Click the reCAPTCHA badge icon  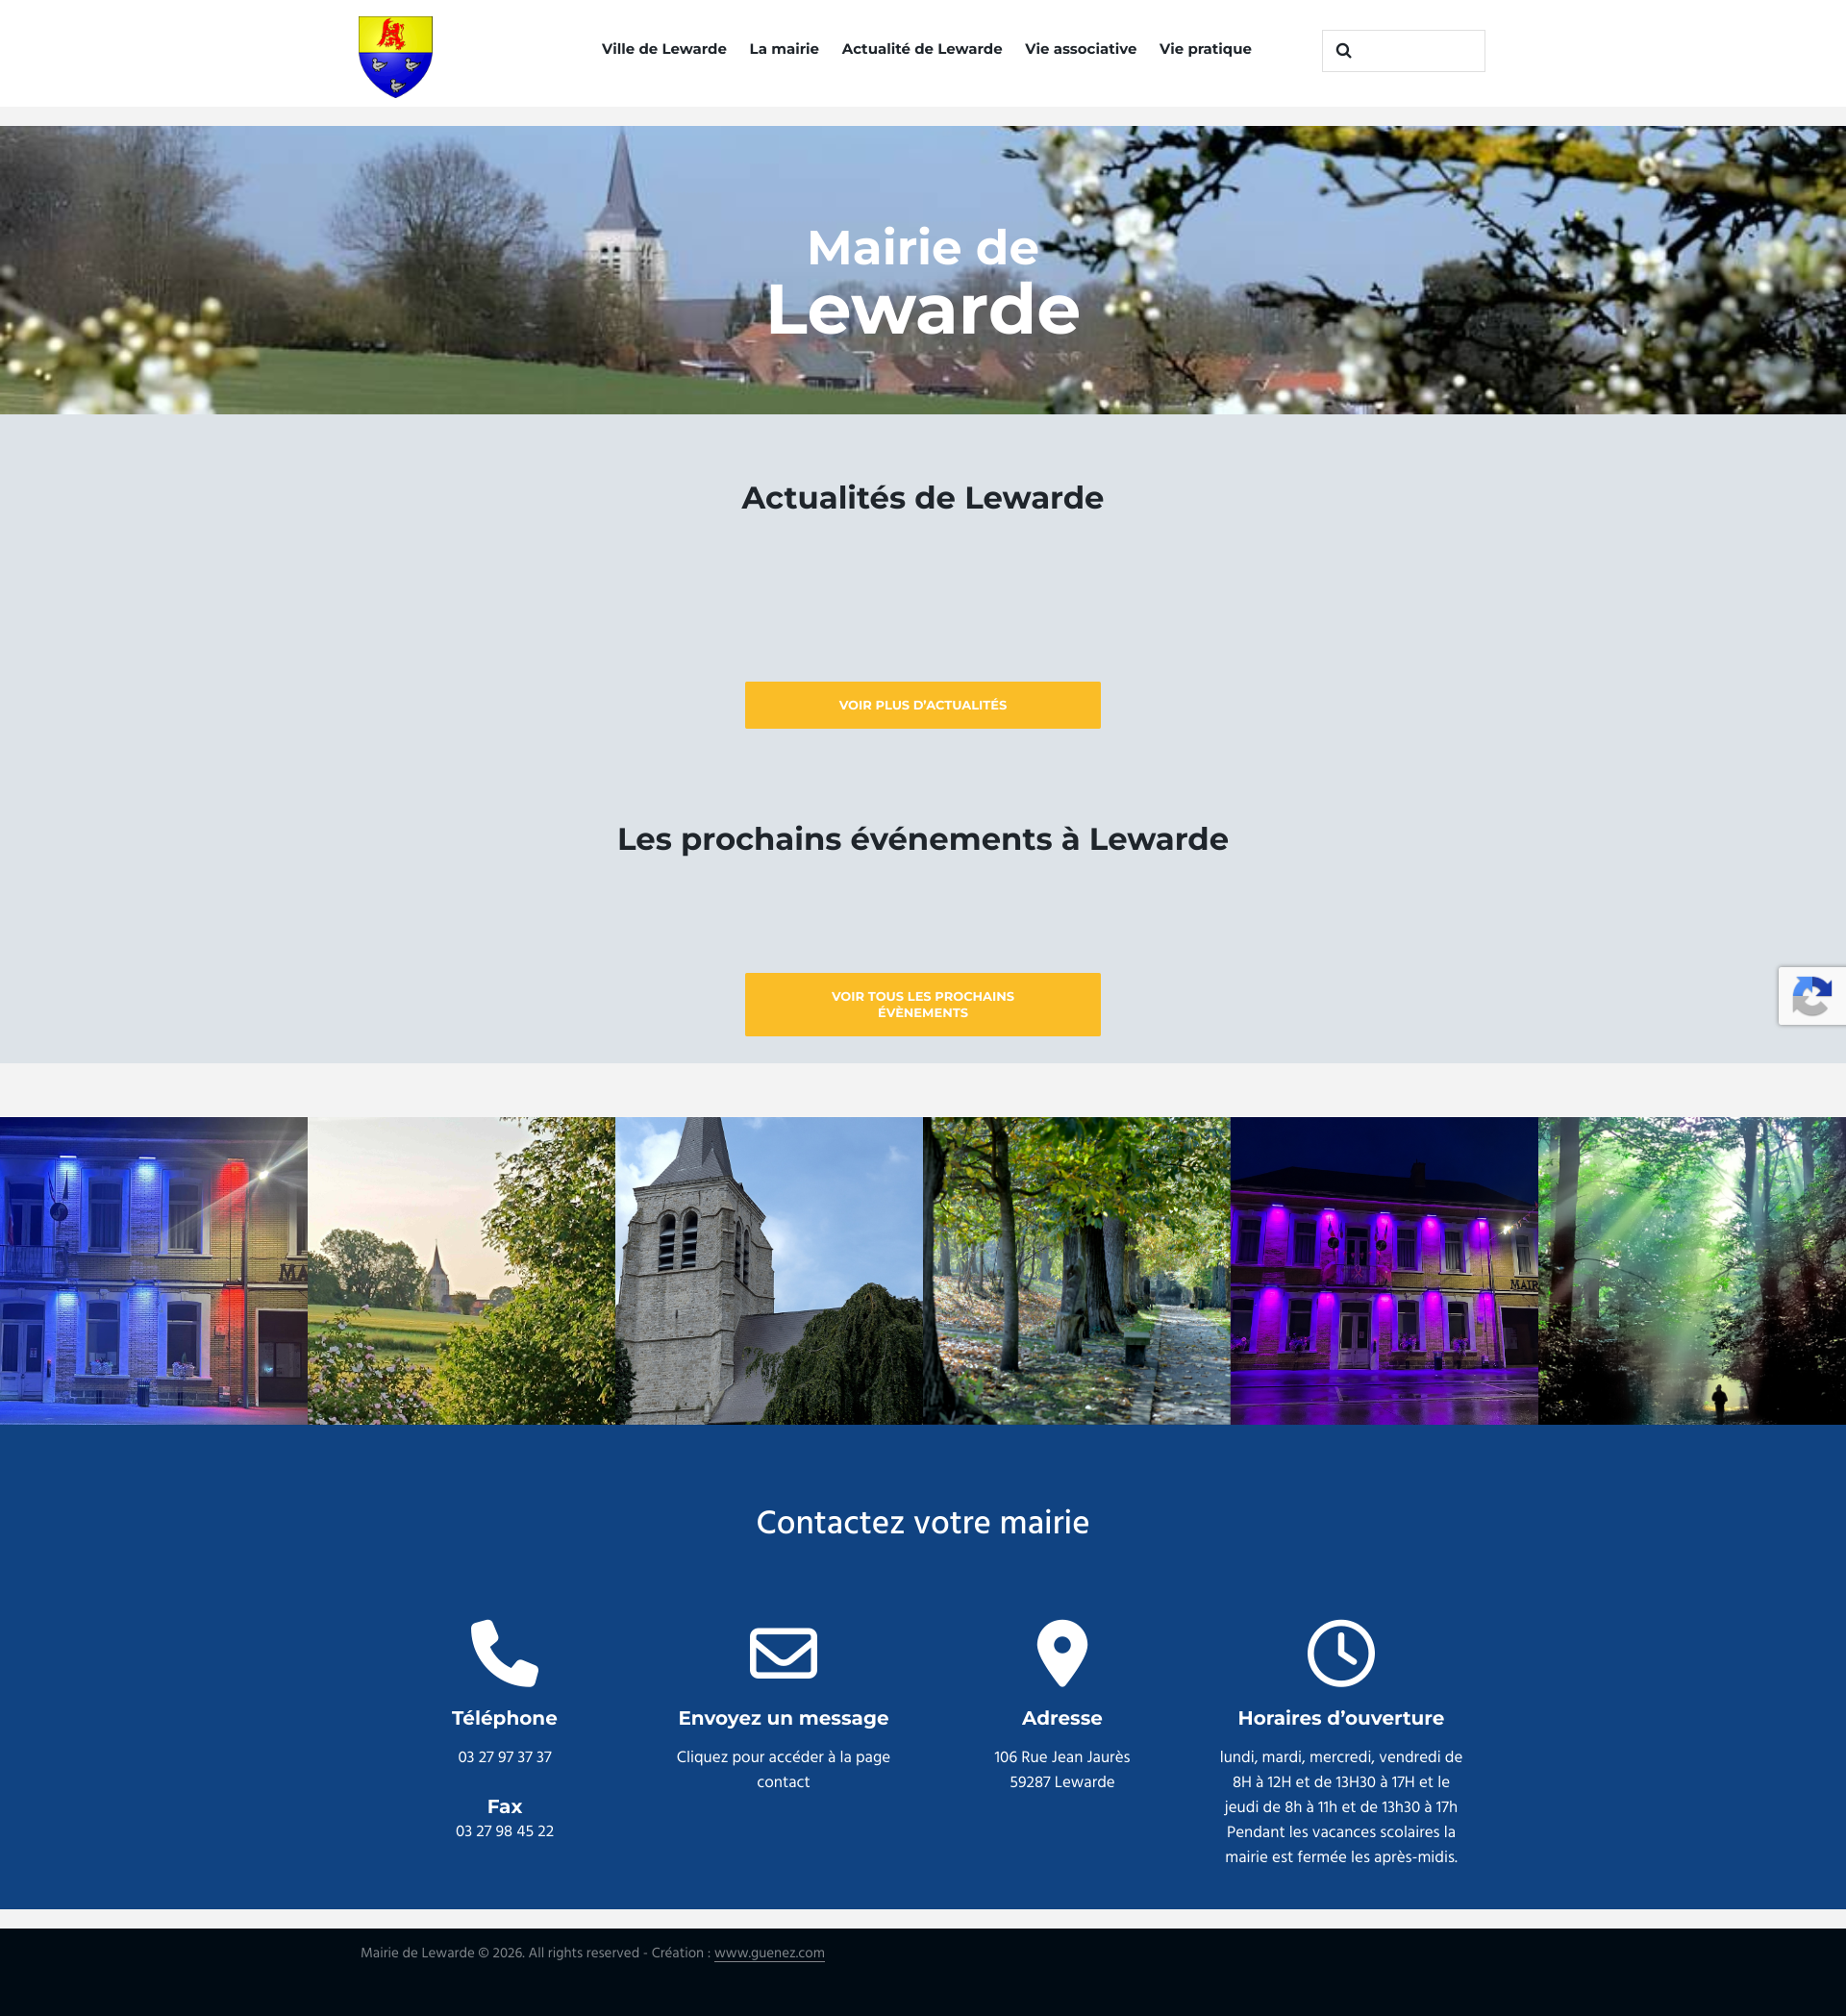[x=1811, y=995]
